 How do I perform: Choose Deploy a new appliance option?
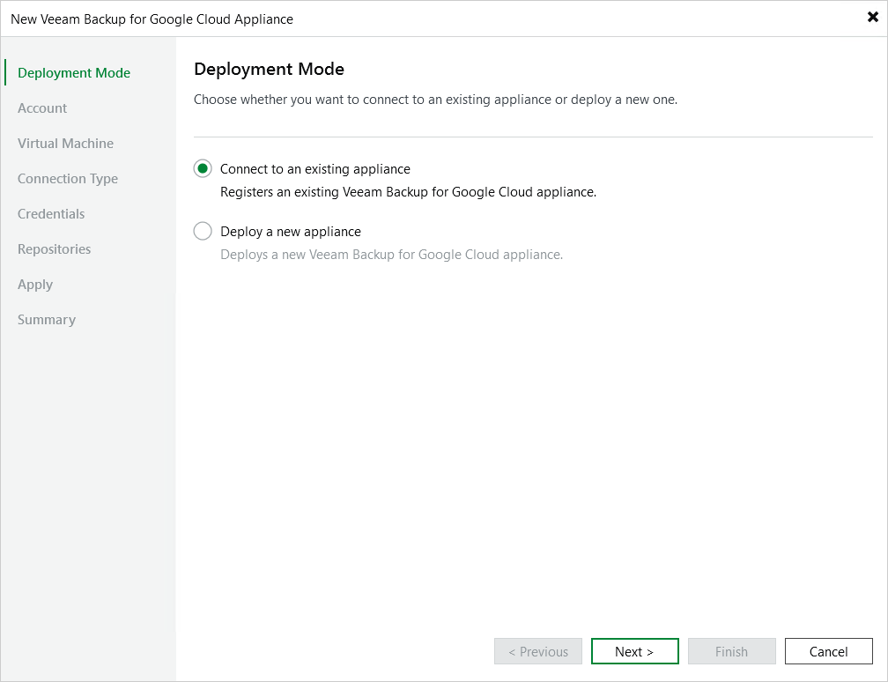tap(203, 231)
